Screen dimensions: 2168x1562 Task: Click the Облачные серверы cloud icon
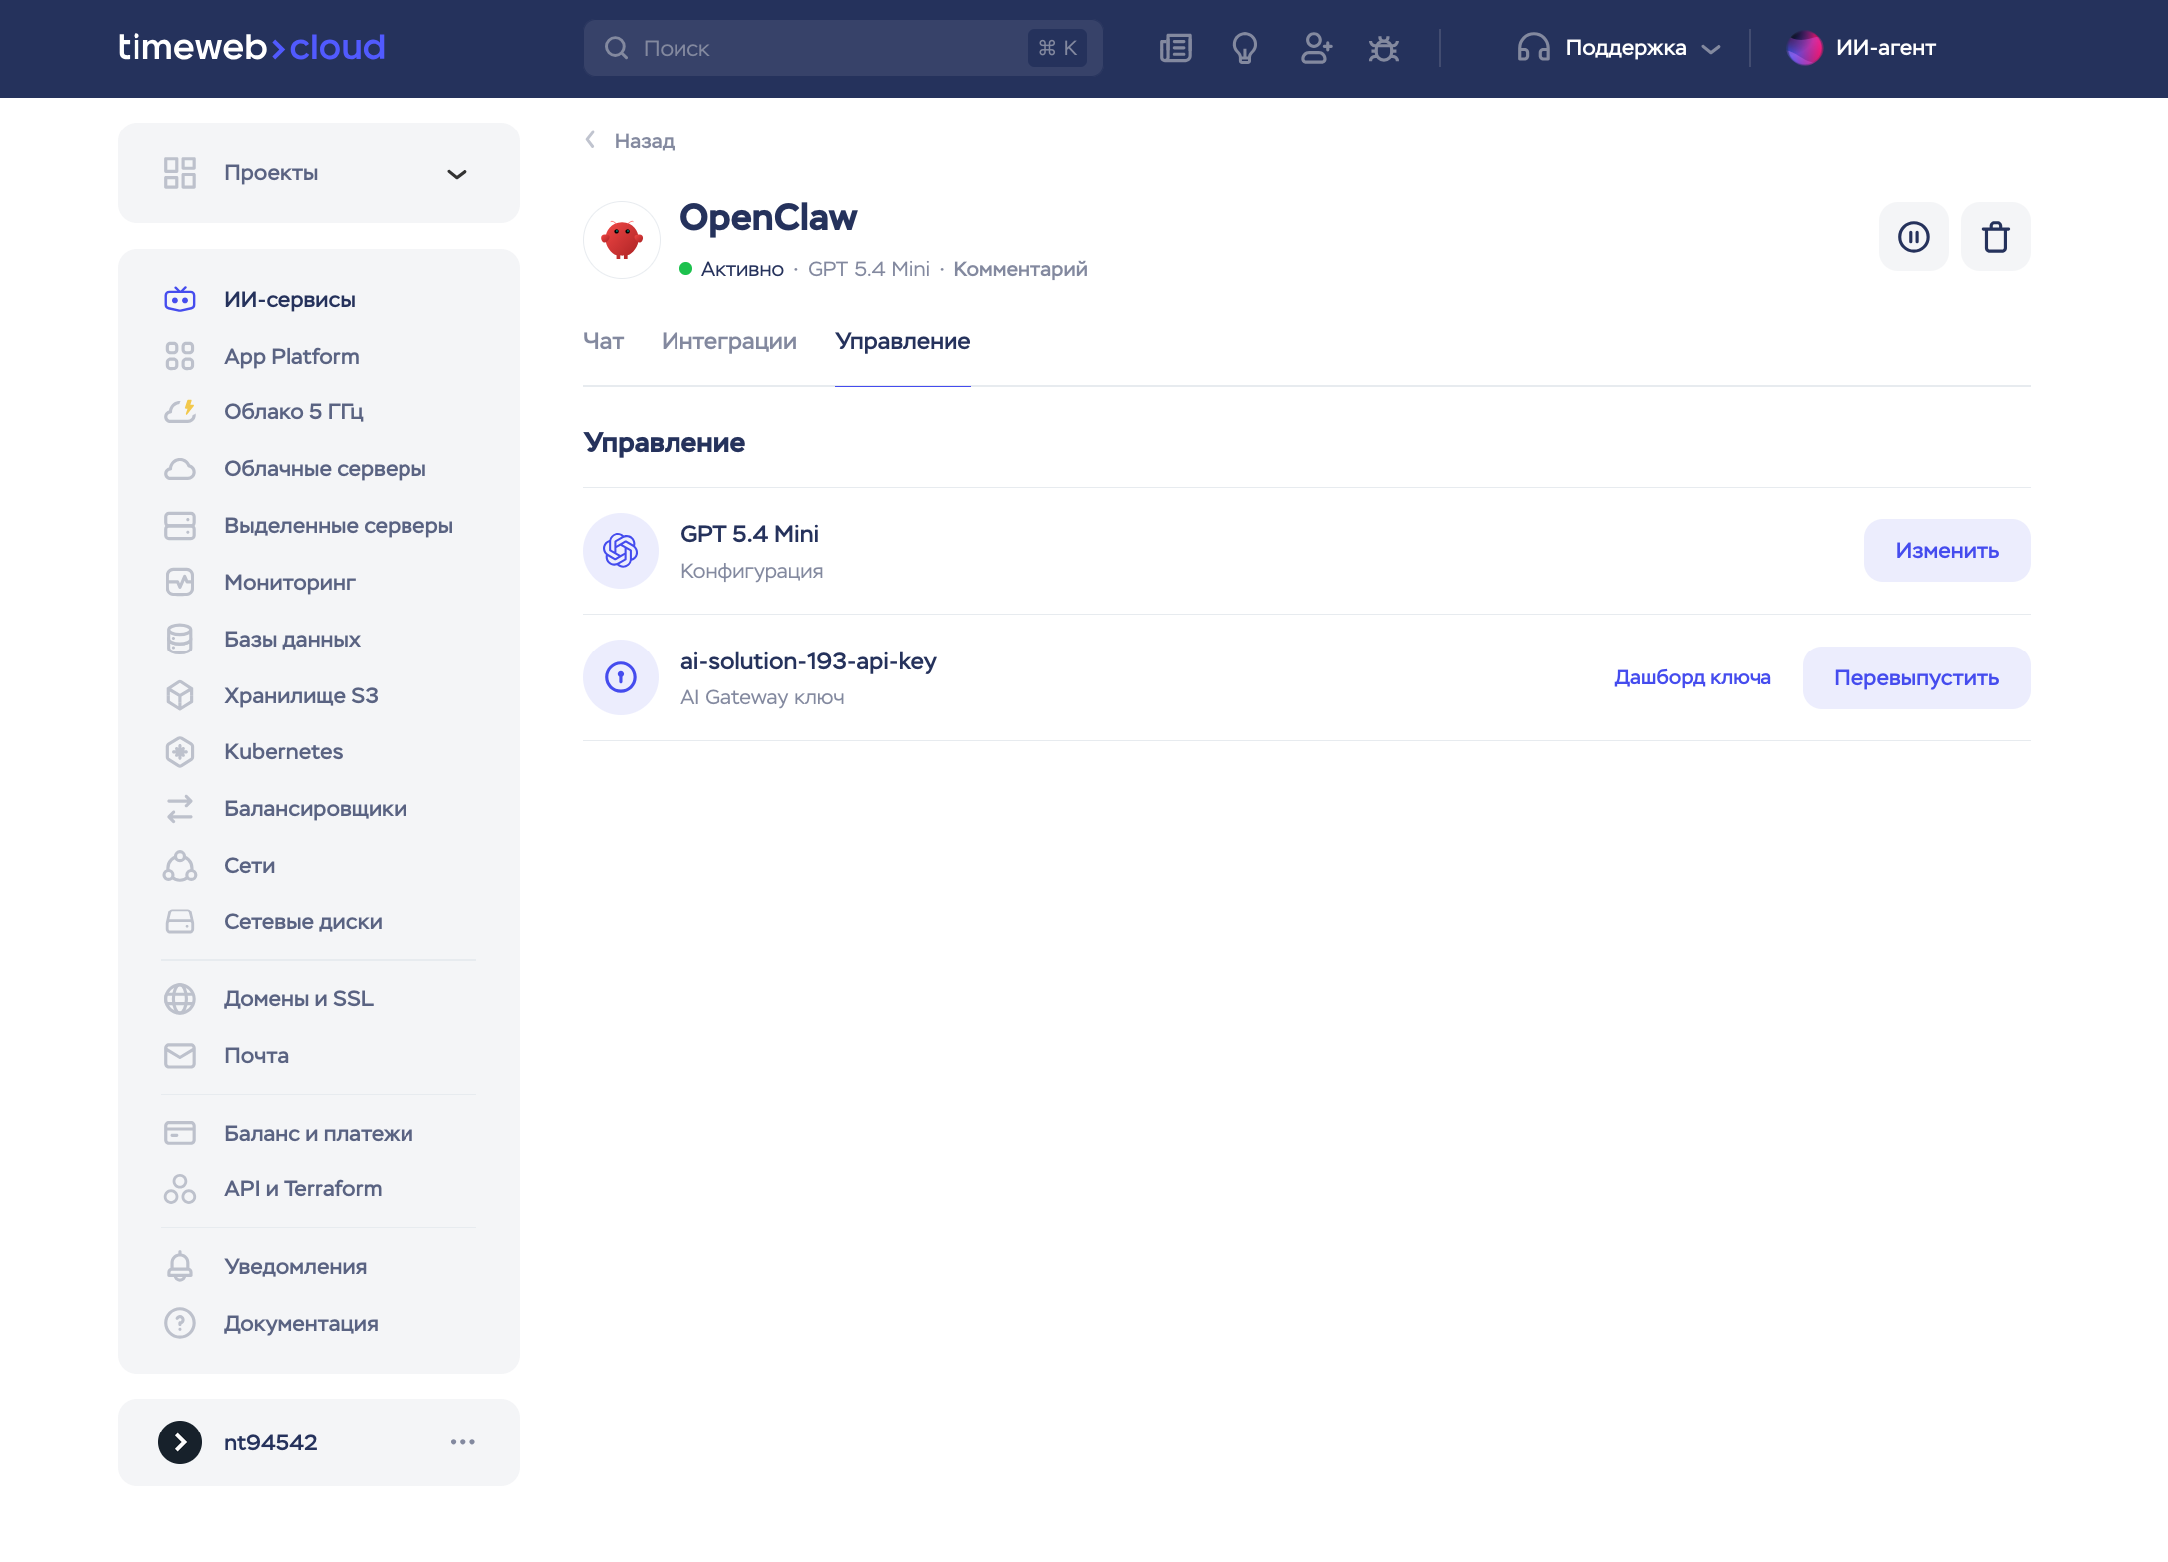pyautogui.click(x=180, y=468)
